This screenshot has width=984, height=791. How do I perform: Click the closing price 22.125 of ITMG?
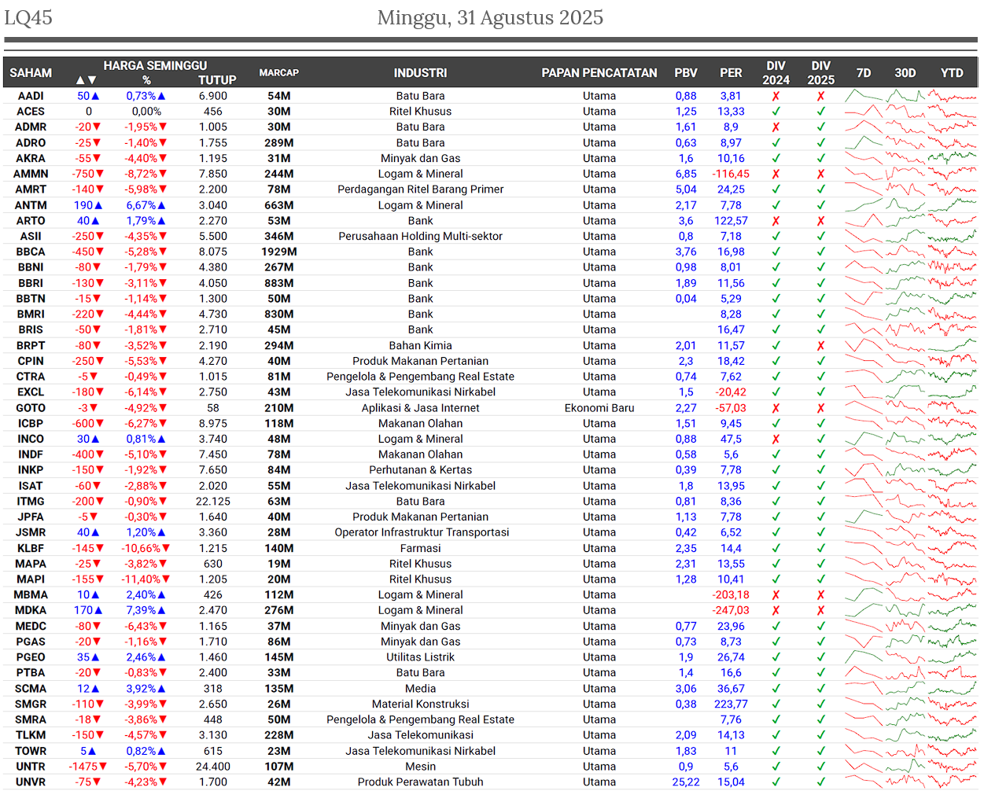tap(213, 502)
